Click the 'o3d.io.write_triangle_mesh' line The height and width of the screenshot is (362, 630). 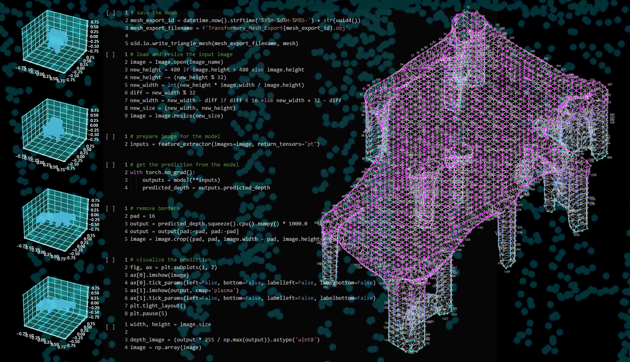(x=214, y=44)
